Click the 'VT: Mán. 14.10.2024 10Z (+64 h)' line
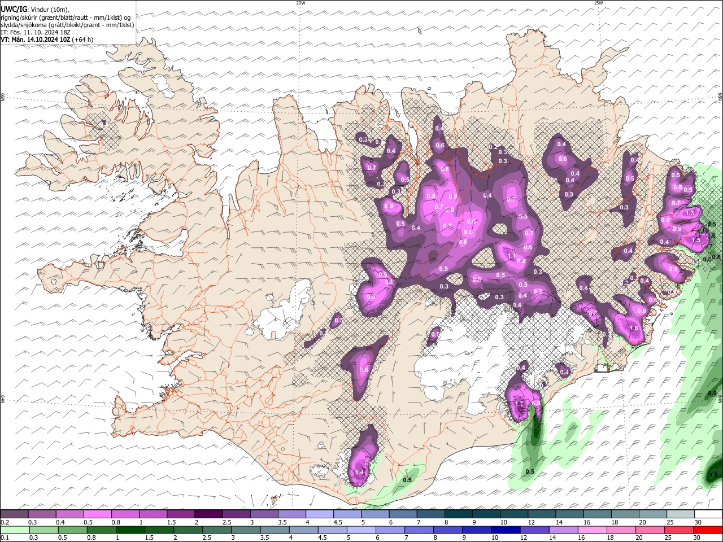The image size is (723, 542). pyautogui.click(x=47, y=40)
